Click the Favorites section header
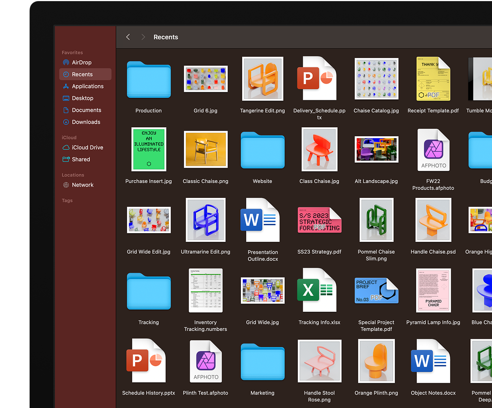The image size is (492, 408). coord(72,53)
